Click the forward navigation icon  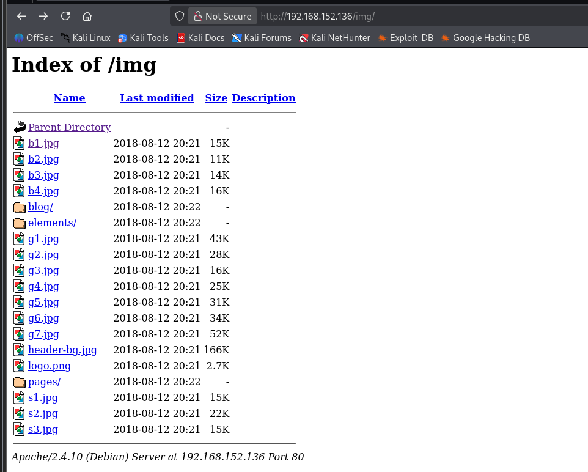(43, 16)
